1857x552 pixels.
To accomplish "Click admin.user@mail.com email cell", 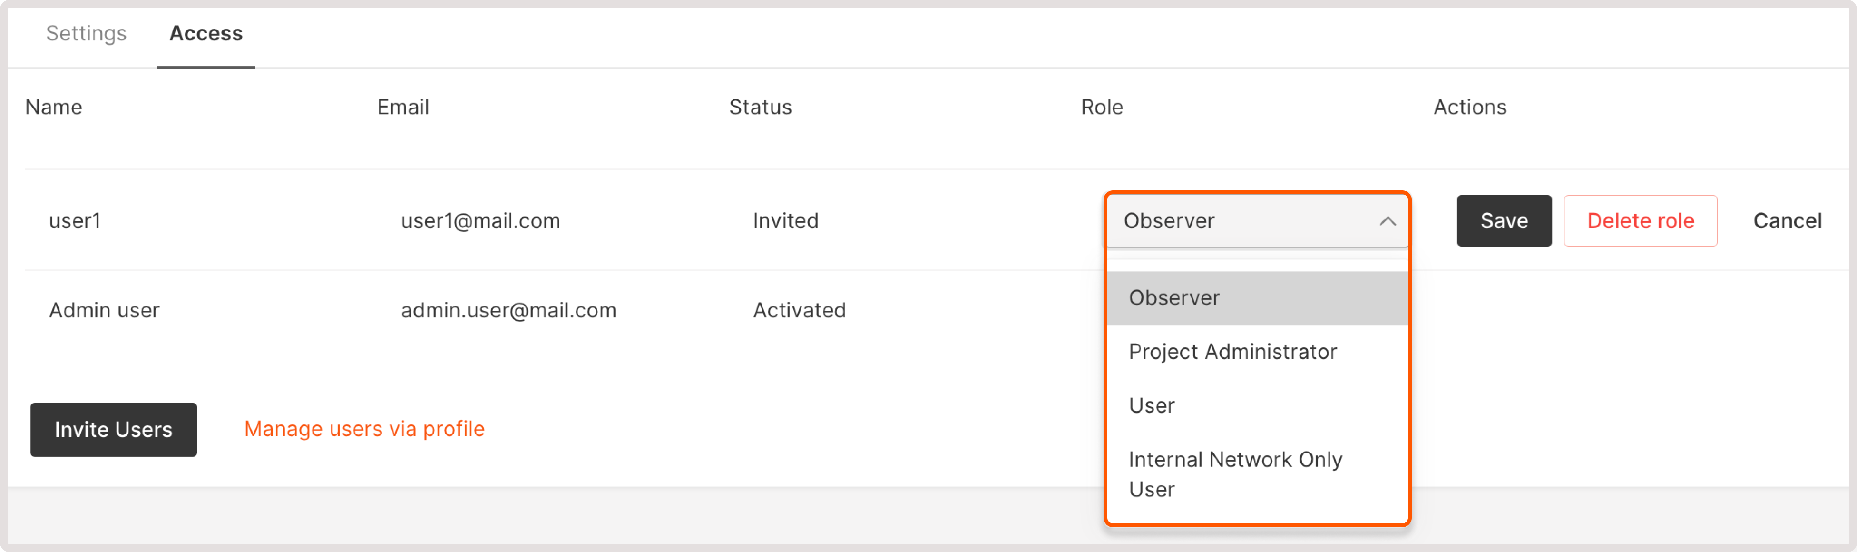I will (508, 310).
